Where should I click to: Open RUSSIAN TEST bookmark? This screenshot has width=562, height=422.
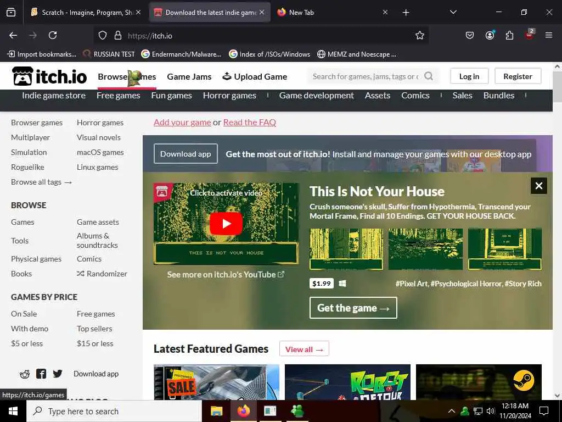tap(109, 54)
